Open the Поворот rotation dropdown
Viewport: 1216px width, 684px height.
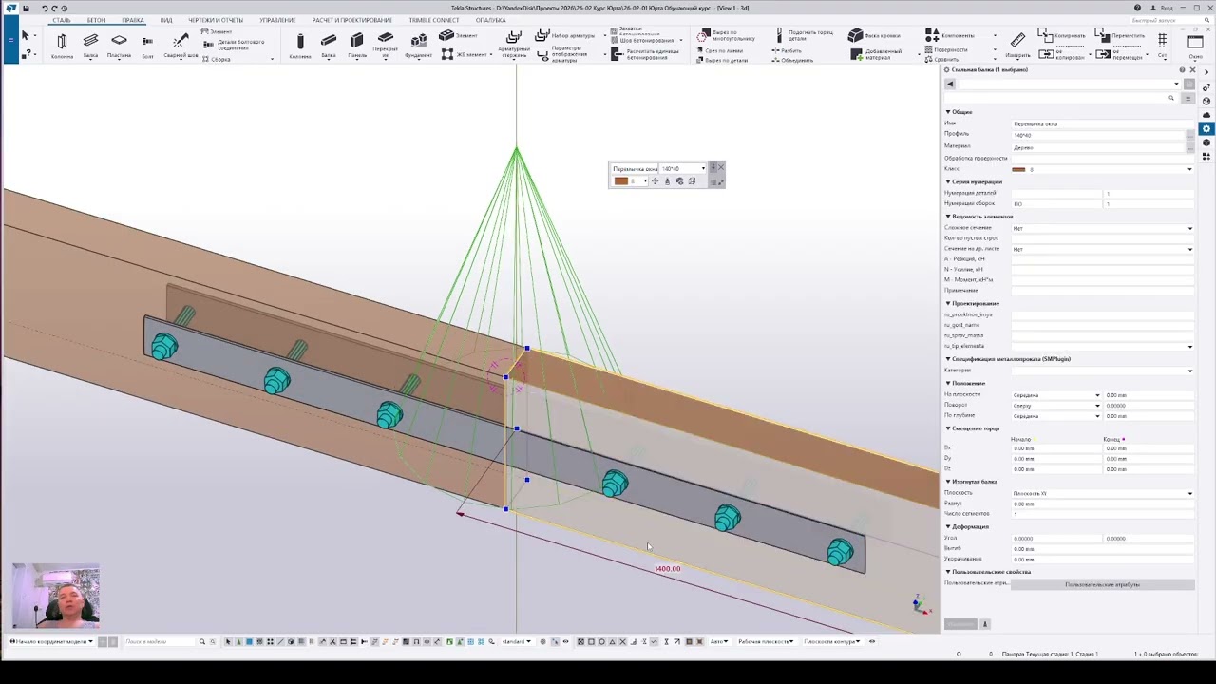click(1056, 406)
